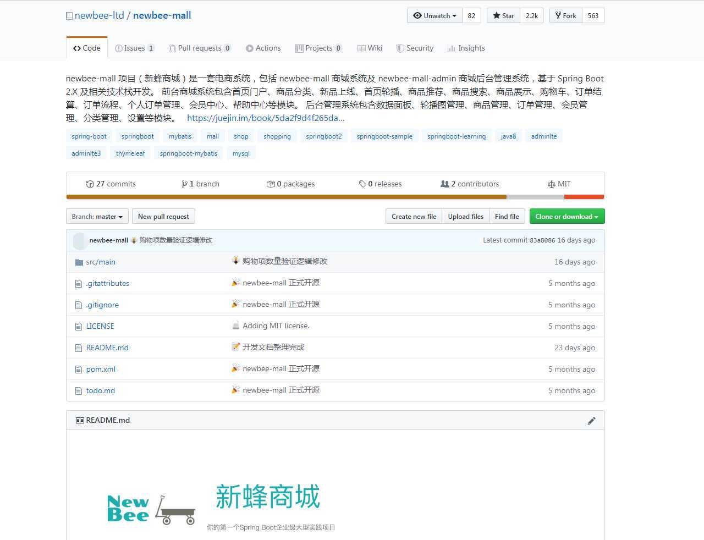Image resolution: width=704 pixels, height=540 pixels.
Task: Open the Code tab
Action: click(87, 48)
